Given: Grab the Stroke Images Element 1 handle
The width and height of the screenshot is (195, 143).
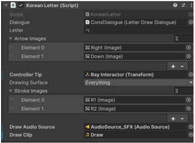Looking at the screenshot, I should [x=12, y=108].
